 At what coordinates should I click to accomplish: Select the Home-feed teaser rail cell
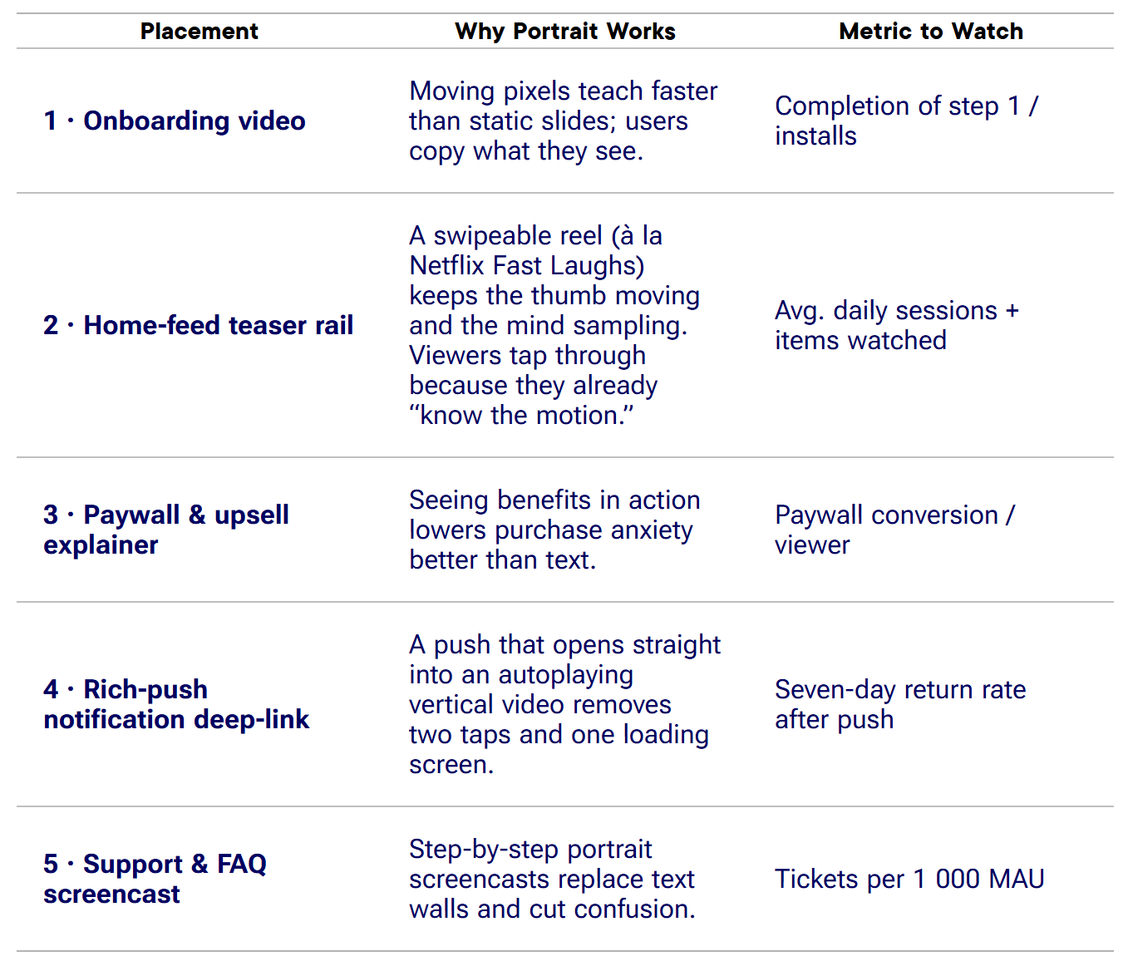[x=198, y=326]
